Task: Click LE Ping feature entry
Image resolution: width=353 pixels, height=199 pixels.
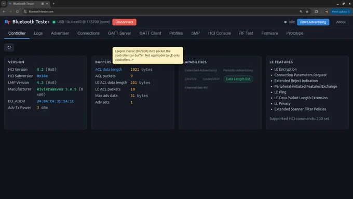Action: tap(280, 92)
